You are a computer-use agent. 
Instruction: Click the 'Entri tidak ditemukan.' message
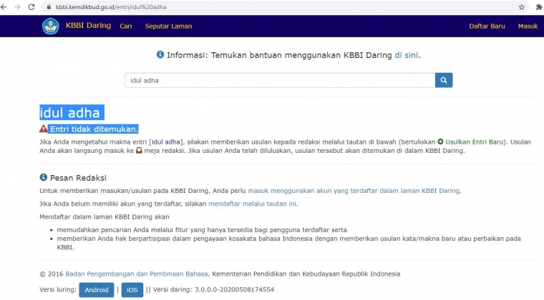pyautogui.click(x=93, y=129)
